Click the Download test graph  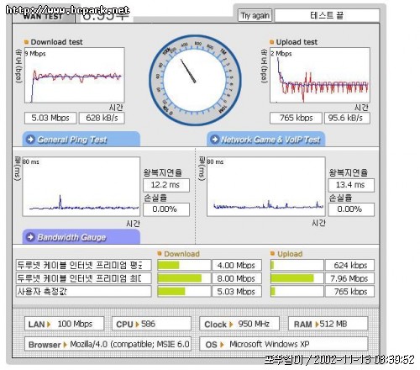75,75
